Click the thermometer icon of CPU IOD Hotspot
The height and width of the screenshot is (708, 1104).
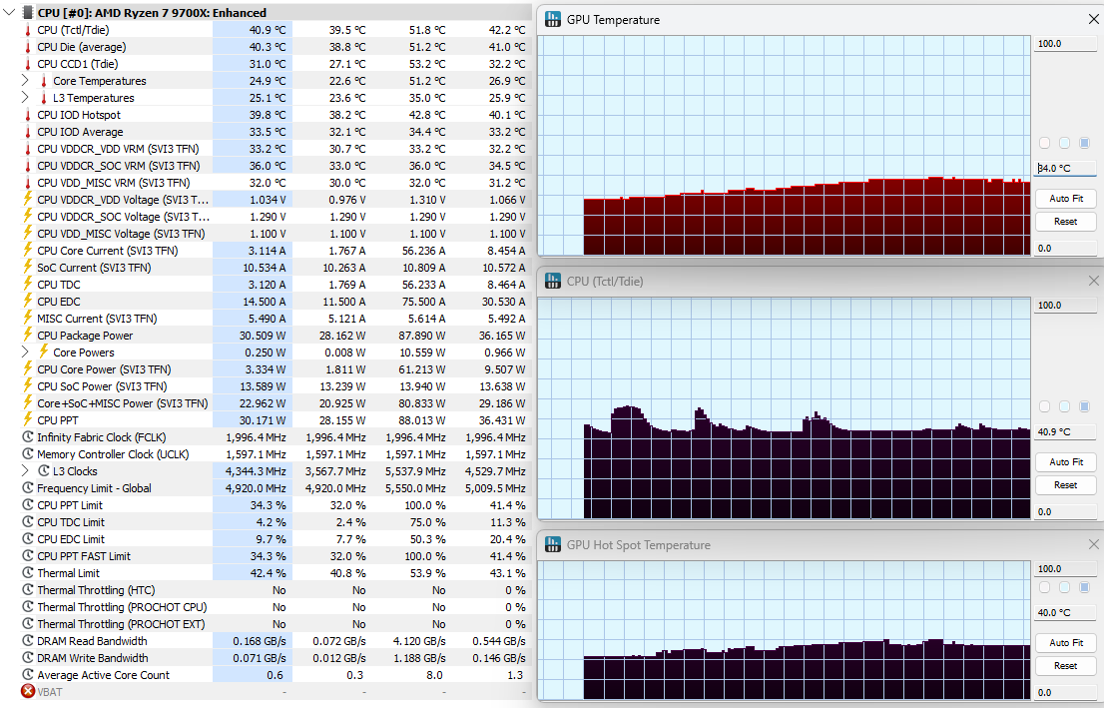click(28, 114)
